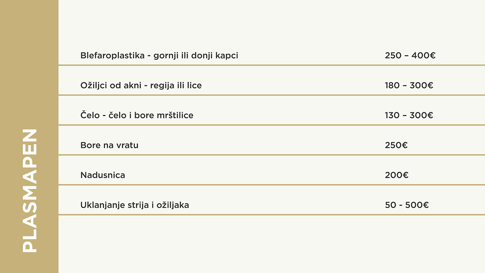Click the word Uklanjanje
The image size is (485, 273).
click(x=102, y=205)
